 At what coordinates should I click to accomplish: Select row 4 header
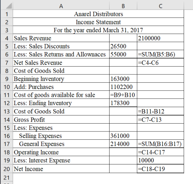7,38
